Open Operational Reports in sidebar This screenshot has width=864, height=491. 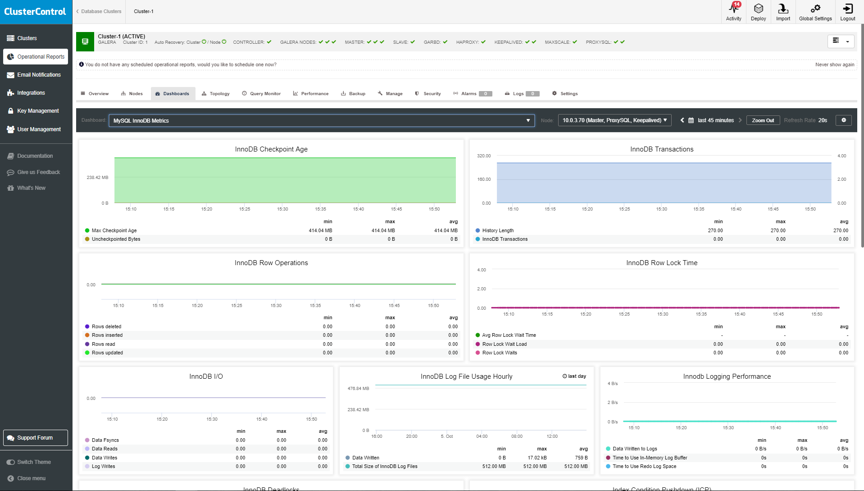(36, 57)
